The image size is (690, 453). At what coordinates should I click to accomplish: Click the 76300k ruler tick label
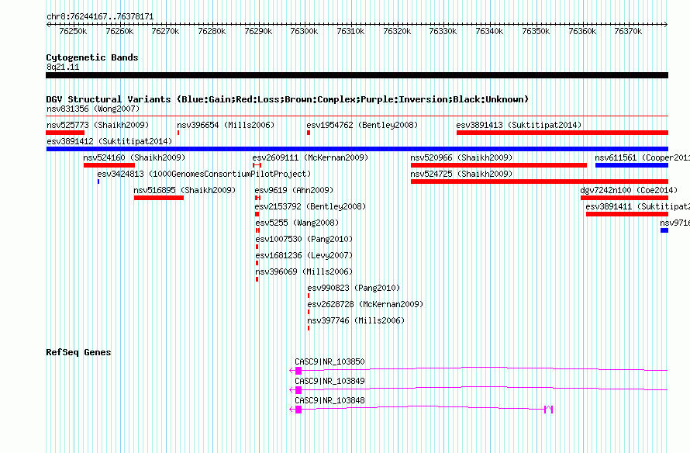(x=304, y=31)
